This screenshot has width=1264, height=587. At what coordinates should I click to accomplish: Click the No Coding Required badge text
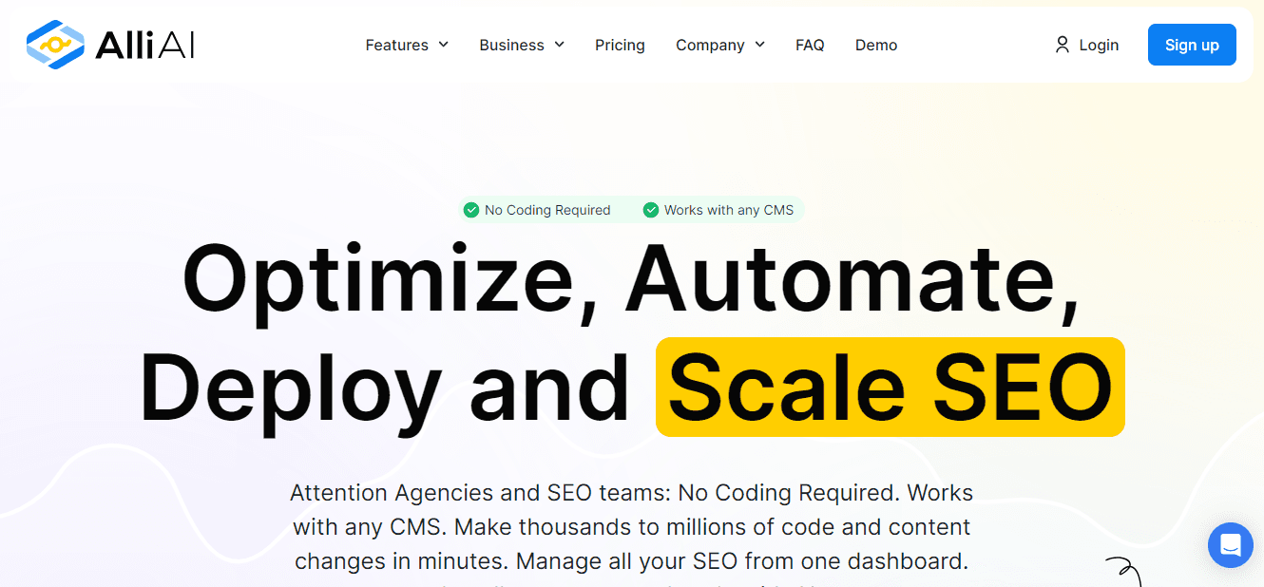(x=547, y=210)
